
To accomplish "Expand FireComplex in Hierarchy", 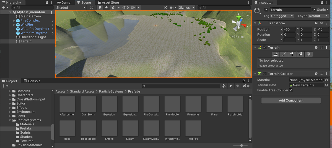I will tap(14, 20).
